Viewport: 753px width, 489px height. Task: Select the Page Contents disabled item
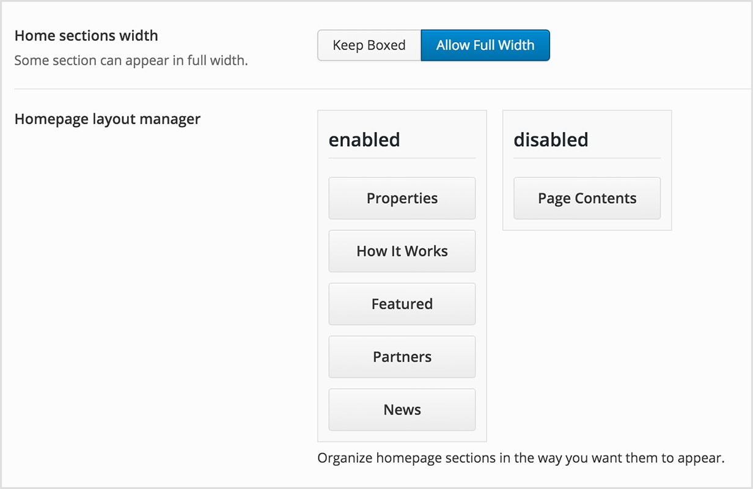587,198
